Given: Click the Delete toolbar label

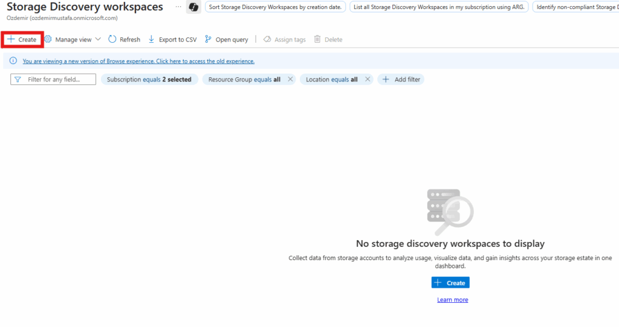Looking at the screenshot, I should (x=333, y=39).
